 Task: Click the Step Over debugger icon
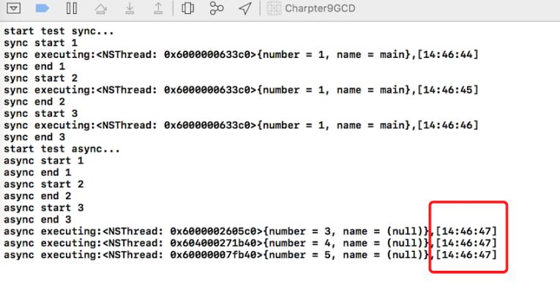101,9
